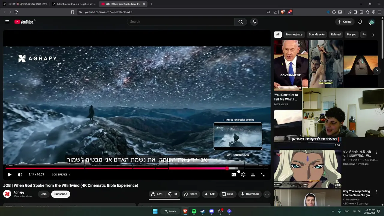
Task: Select the From Aghapy chip
Action: click(294, 34)
